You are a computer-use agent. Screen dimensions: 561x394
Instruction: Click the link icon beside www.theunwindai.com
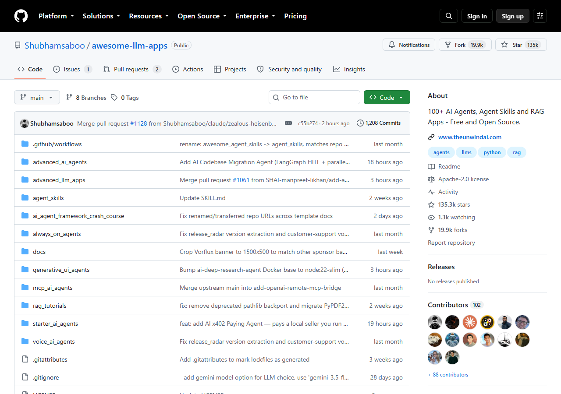click(431, 137)
